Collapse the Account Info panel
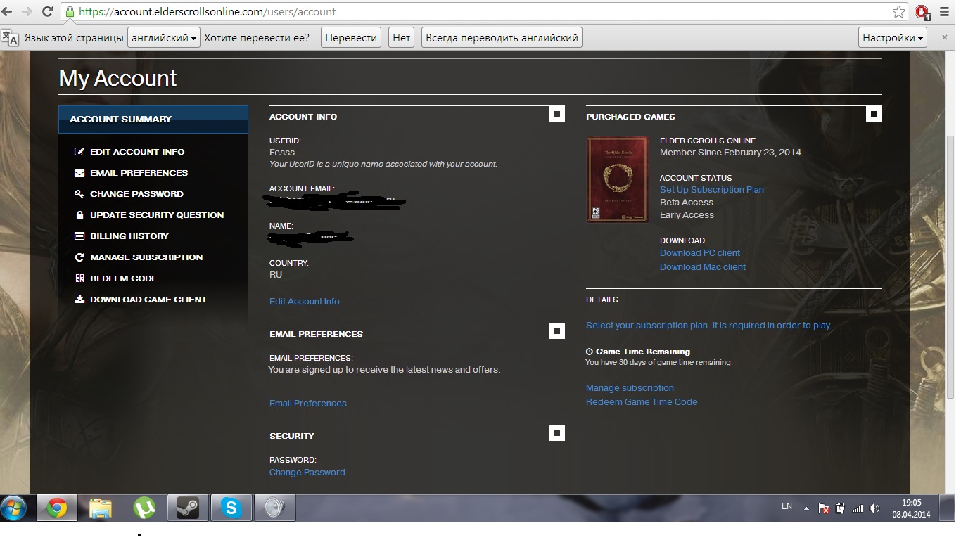This screenshot has height=540, width=961. point(557,113)
